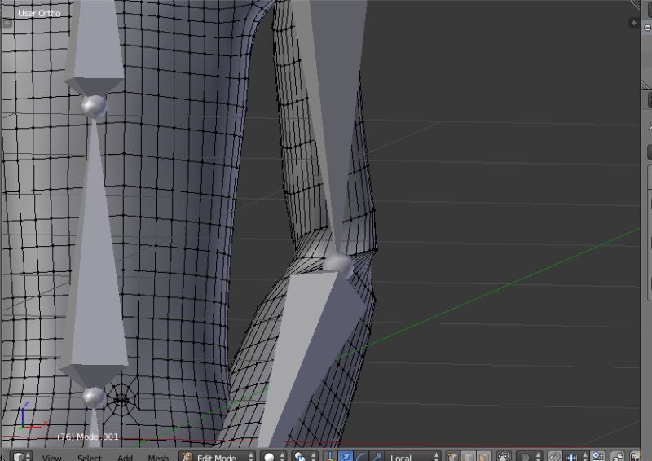Switch to edge select mode

pos(468,456)
